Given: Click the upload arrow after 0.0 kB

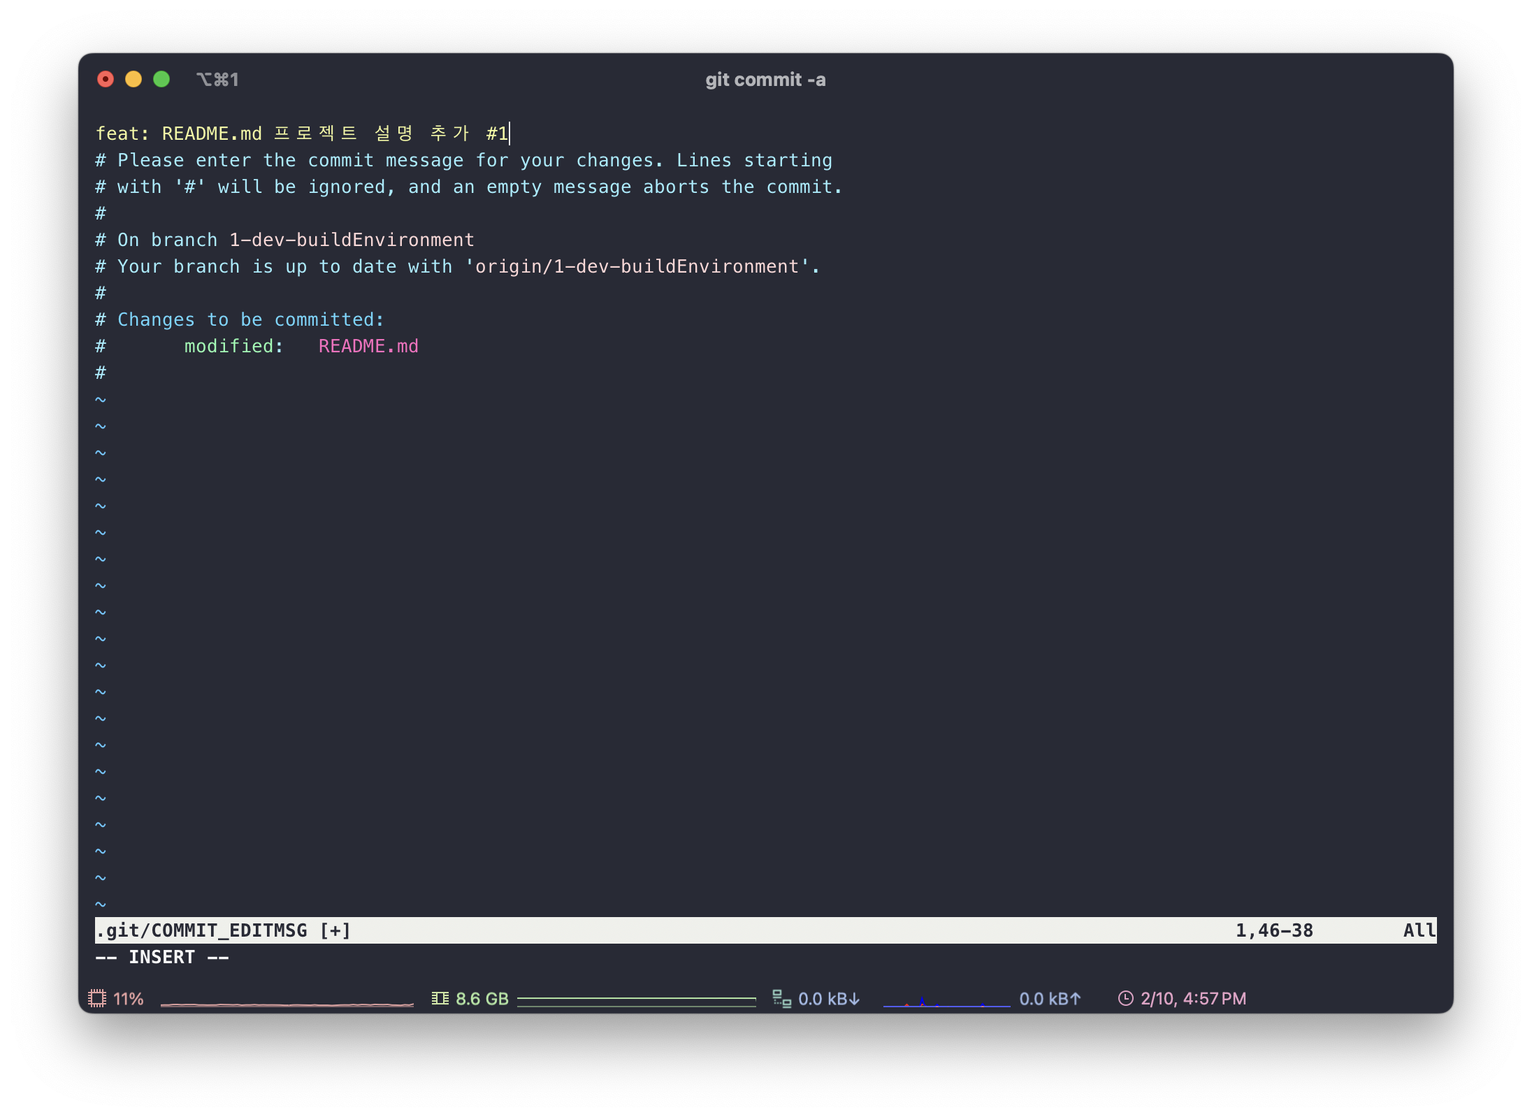Looking at the screenshot, I should click(x=1075, y=999).
